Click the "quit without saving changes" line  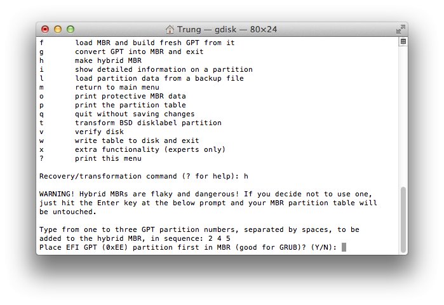[x=135, y=114]
